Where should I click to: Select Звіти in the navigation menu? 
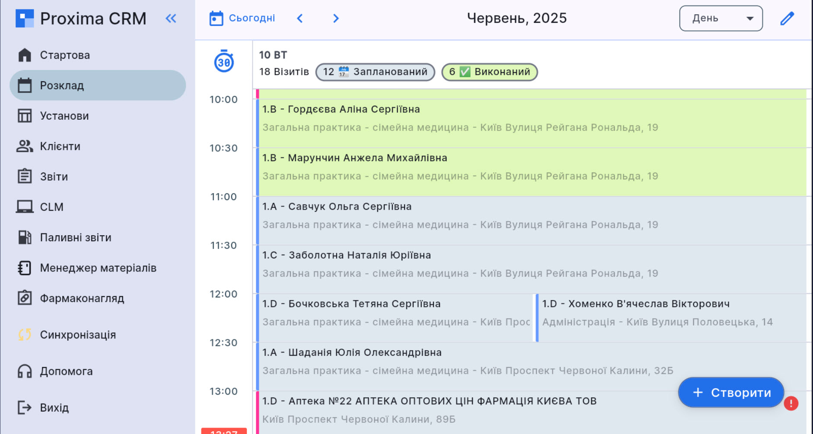pyautogui.click(x=54, y=176)
